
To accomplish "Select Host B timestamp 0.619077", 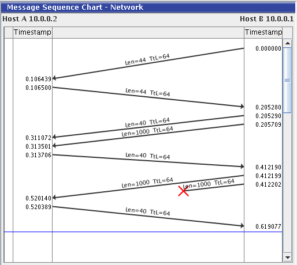I will 268,226.
